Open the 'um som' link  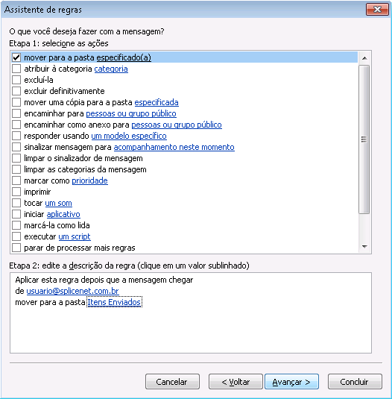click(58, 203)
